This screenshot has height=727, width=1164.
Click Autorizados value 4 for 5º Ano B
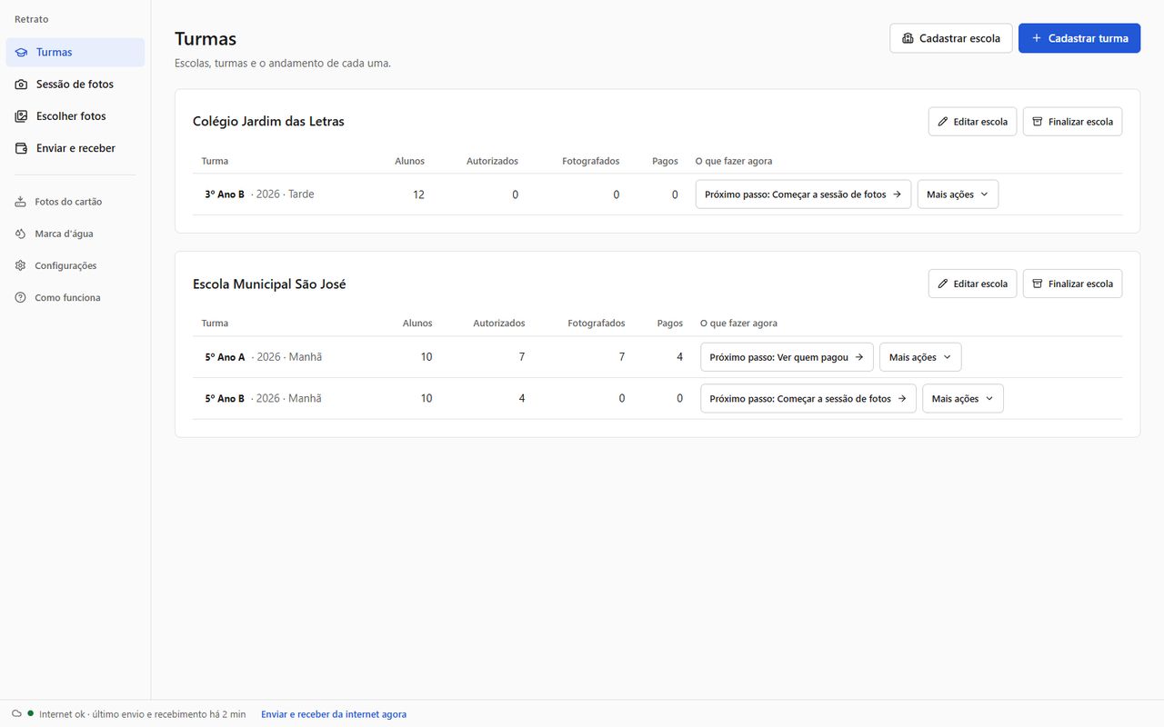(522, 399)
